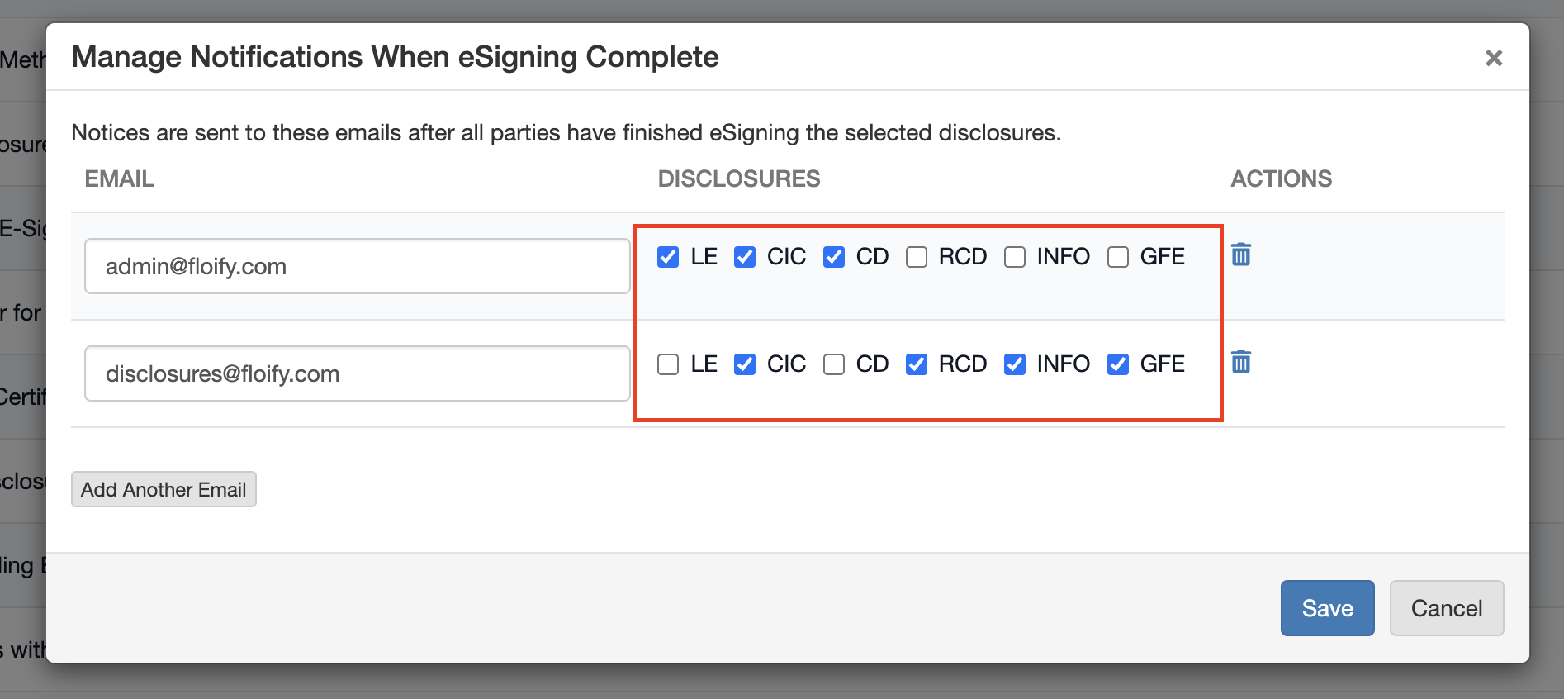Enable LE for disclosures@floify.com
This screenshot has width=1564, height=699.
click(668, 364)
